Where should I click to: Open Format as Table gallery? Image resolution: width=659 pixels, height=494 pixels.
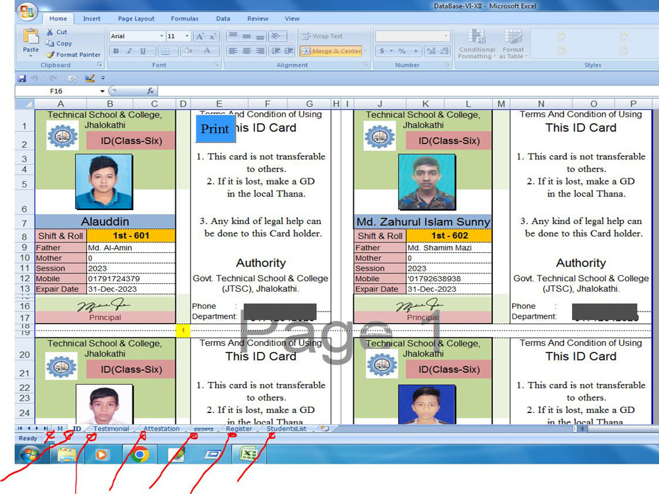(513, 43)
